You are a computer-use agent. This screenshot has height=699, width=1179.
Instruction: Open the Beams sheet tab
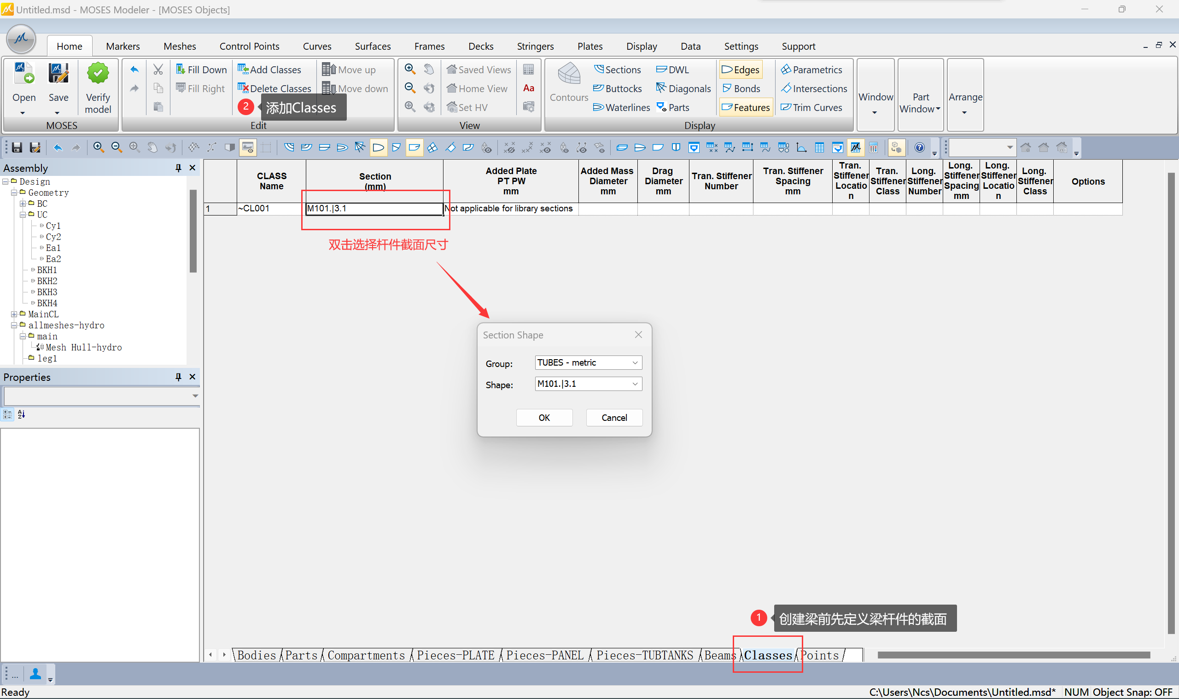[x=719, y=655]
